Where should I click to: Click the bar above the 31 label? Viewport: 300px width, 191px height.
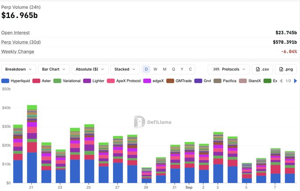pyautogui.click(x=175, y=164)
